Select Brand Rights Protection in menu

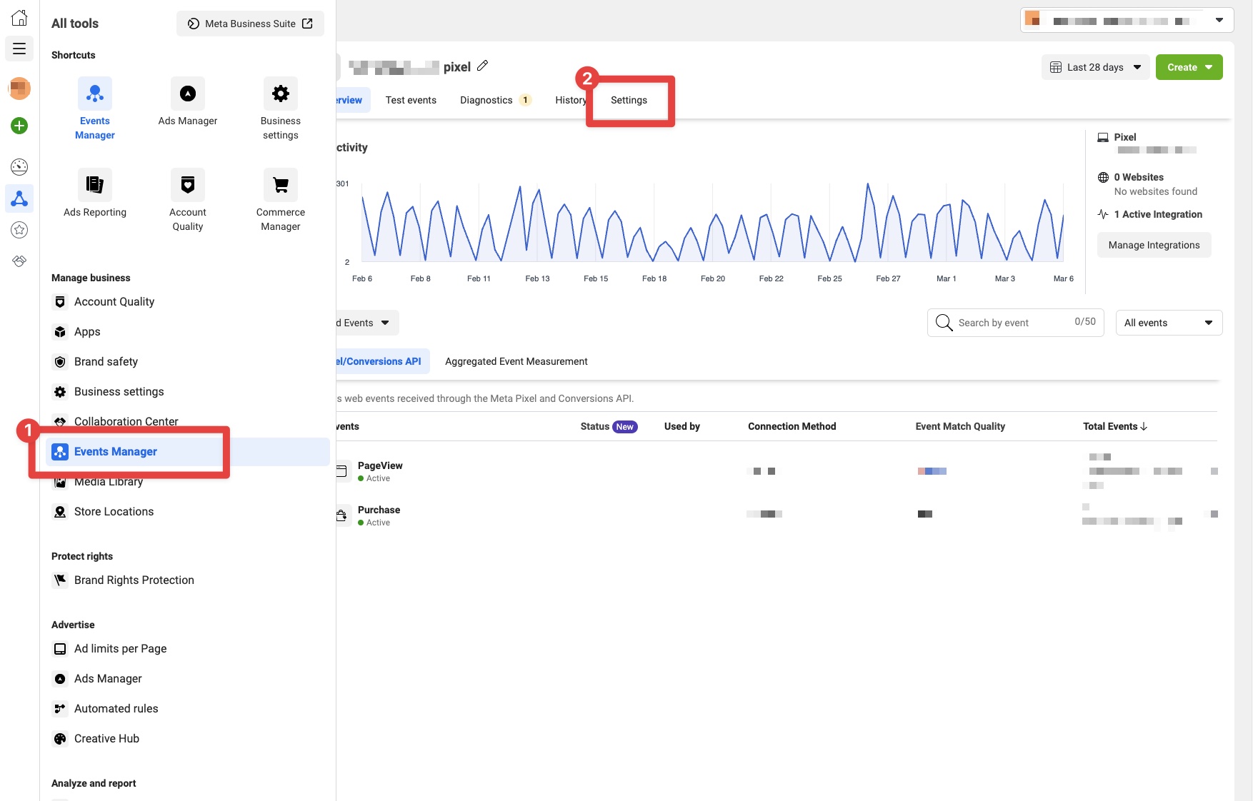134,580
